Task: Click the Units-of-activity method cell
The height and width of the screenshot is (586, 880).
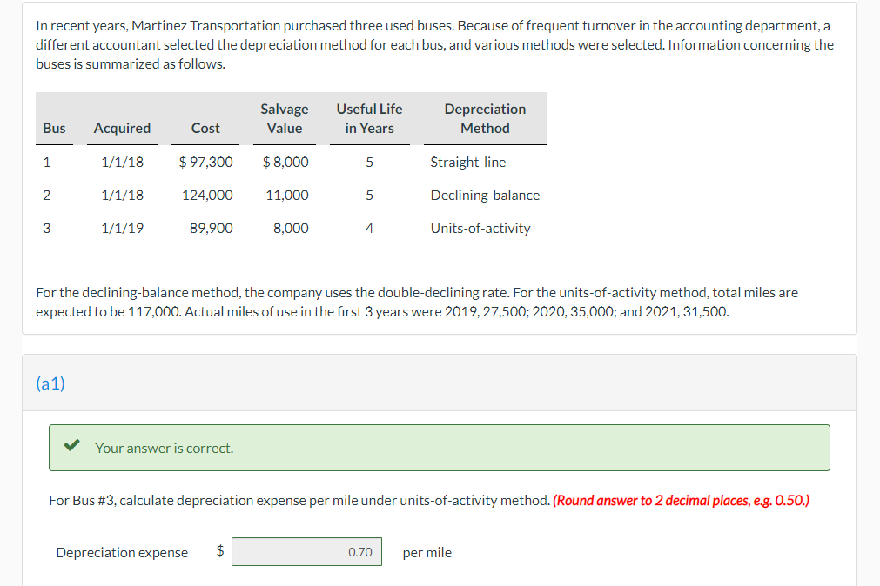Action: point(480,229)
